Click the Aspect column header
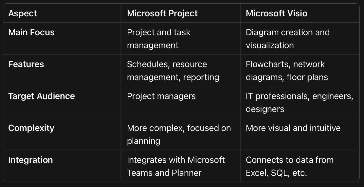Viewport: 364px width, 187px height. click(x=23, y=13)
